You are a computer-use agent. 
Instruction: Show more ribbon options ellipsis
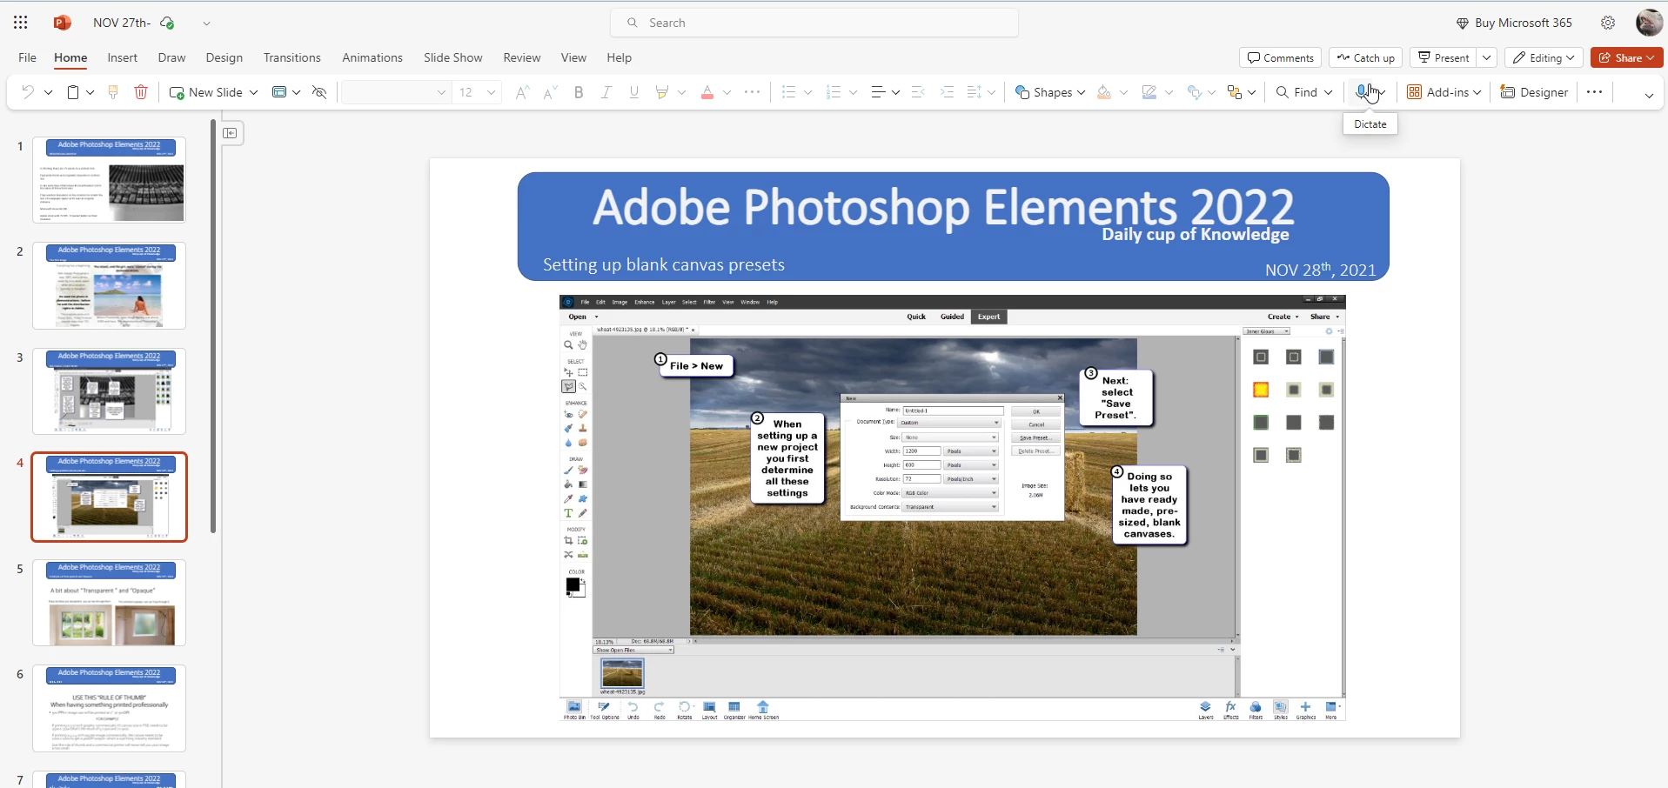tap(1594, 92)
